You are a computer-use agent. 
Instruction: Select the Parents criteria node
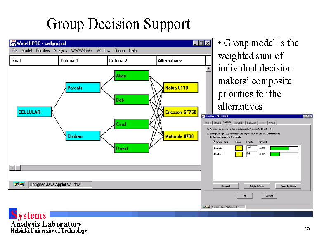(83, 88)
